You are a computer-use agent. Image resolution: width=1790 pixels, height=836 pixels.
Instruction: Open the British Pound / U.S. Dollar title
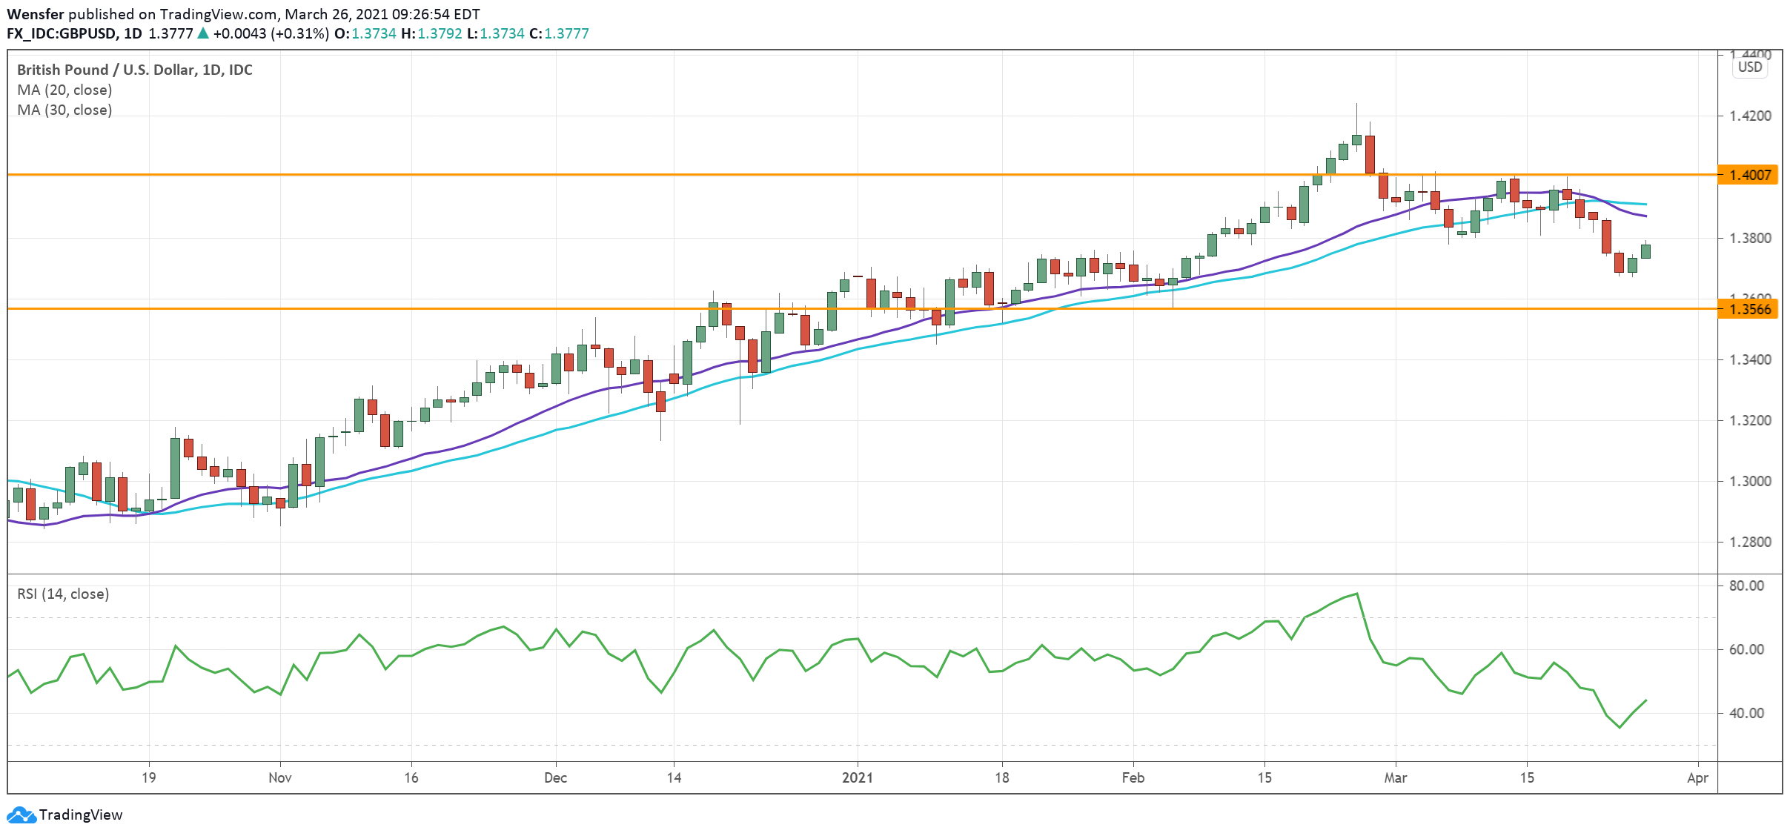coord(134,70)
